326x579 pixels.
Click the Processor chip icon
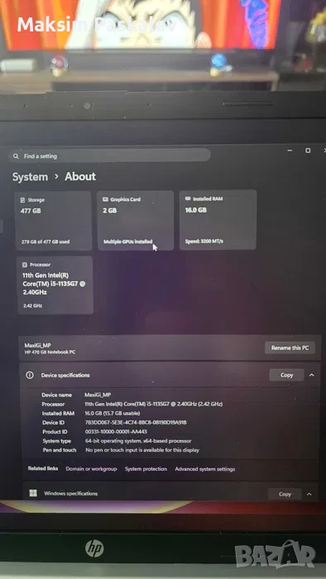(25, 265)
